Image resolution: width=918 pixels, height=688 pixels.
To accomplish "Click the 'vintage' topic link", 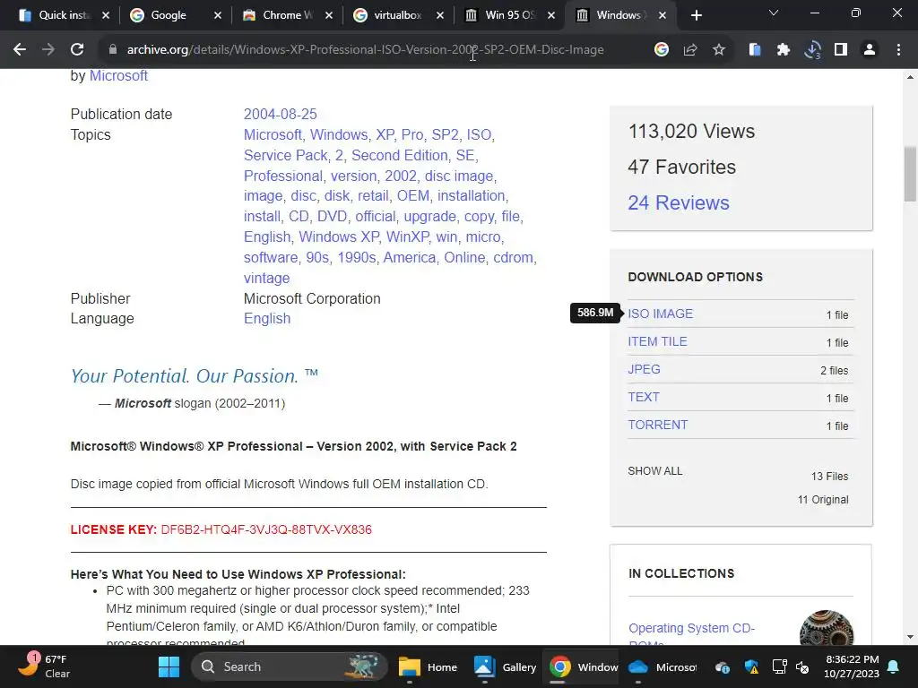I will coord(266,278).
